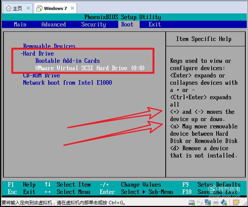Click the home icon on the 主页 tab
Screen dimensions: 248x207
[x=8, y=8]
